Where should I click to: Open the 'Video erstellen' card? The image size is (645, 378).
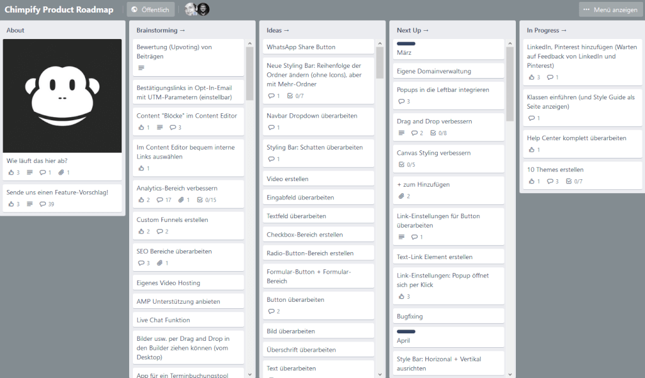click(318, 179)
